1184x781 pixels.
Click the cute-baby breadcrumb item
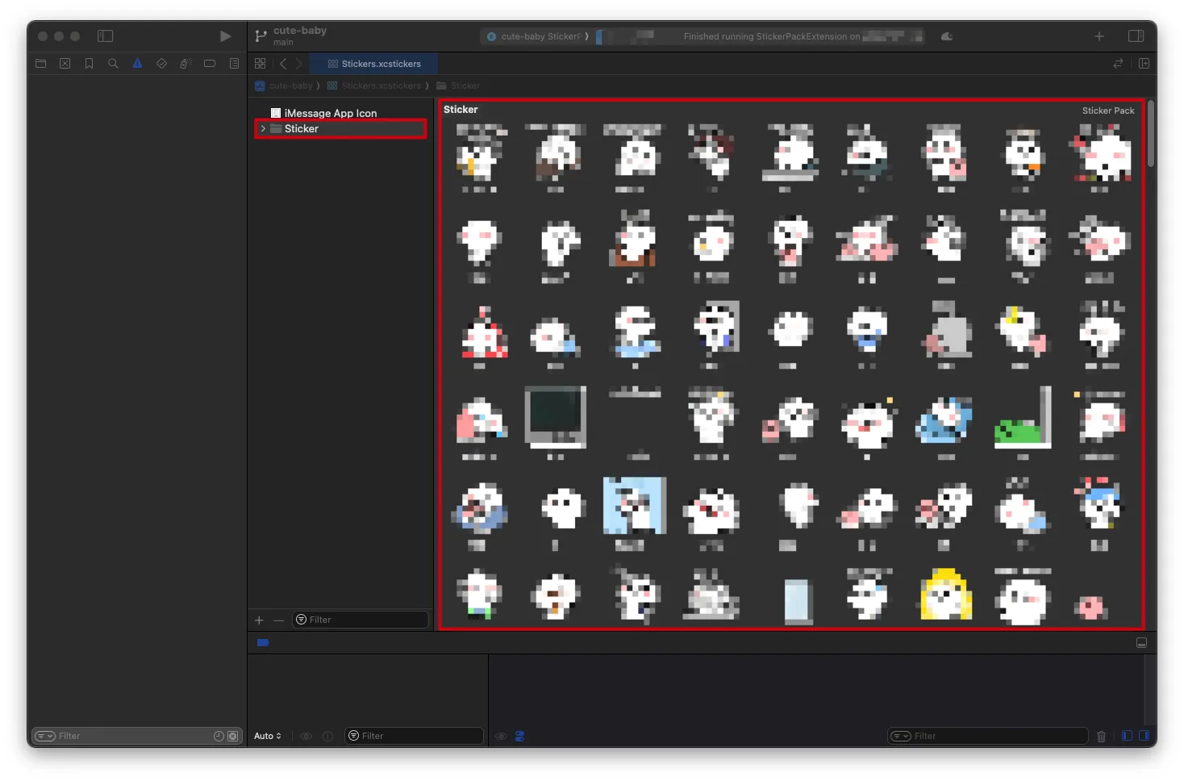point(290,86)
